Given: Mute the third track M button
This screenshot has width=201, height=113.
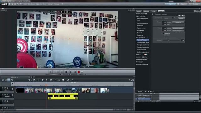Looking at the screenshot, I should [x=5, y=101].
